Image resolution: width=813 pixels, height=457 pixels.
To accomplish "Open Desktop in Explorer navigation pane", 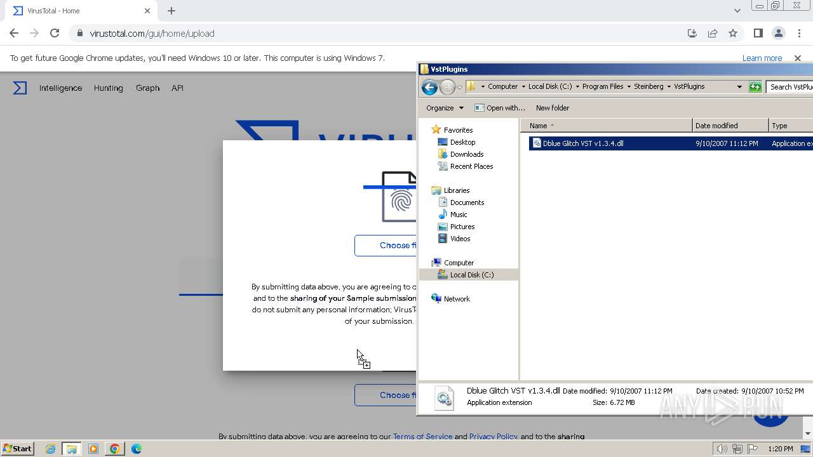I will click(462, 142).
